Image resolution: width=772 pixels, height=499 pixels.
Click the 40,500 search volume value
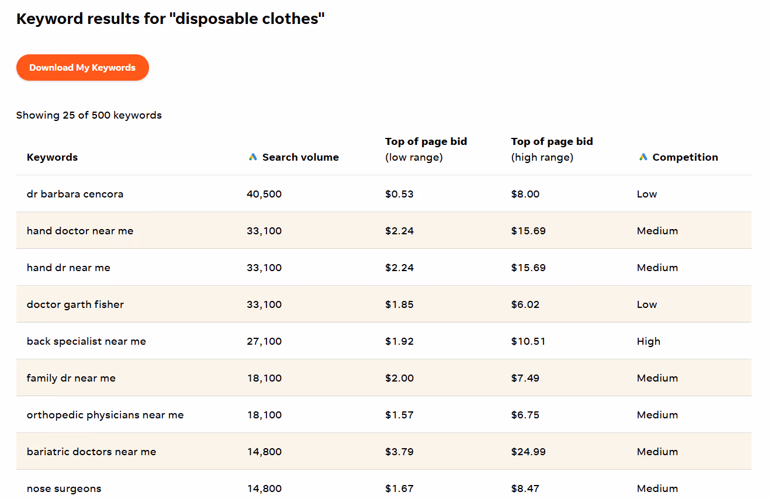264,194
